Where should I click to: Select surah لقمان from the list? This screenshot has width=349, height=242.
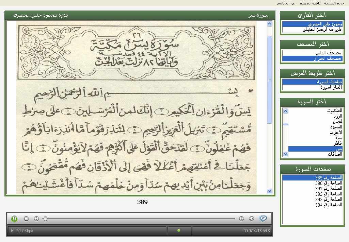315,122
